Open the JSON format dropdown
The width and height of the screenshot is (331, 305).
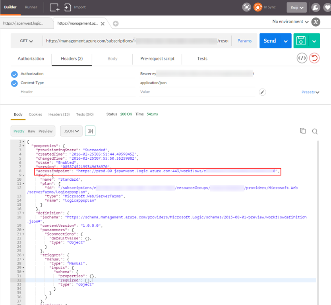pyautogui.click(x=71, y=131)
